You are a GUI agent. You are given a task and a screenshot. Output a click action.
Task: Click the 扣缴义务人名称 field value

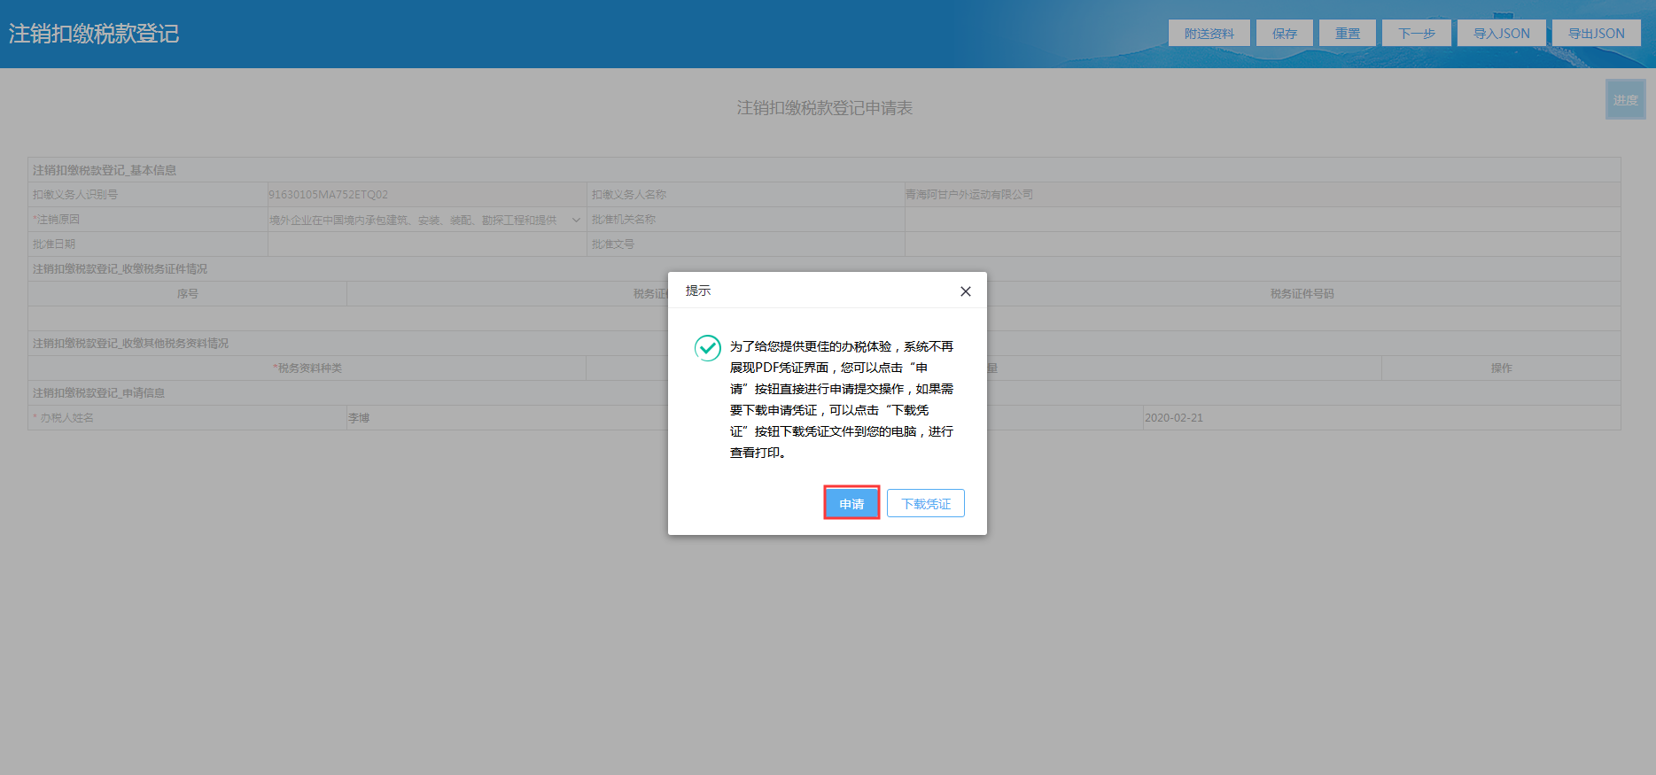tap(1263, 195)
